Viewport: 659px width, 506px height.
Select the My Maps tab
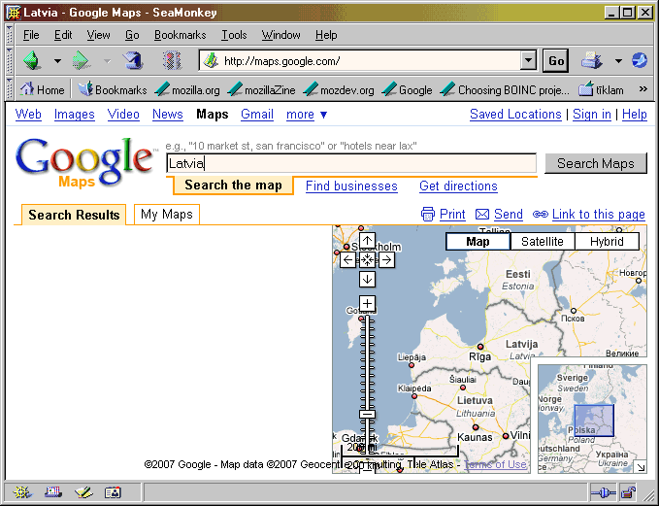(x=166, y=215)
